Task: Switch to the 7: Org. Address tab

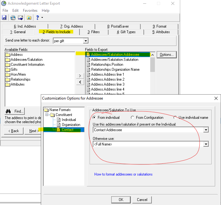Action: tap(72, 26)
